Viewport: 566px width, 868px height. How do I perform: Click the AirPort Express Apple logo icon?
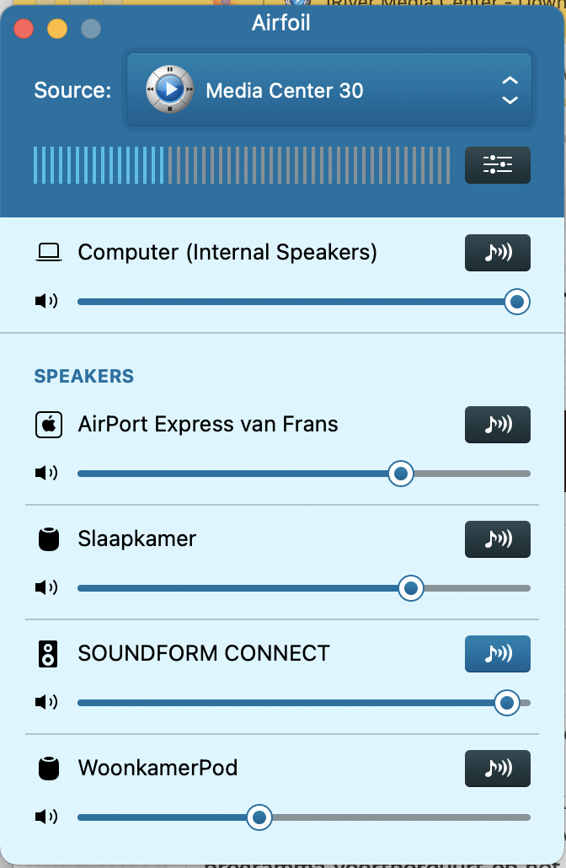49,425
